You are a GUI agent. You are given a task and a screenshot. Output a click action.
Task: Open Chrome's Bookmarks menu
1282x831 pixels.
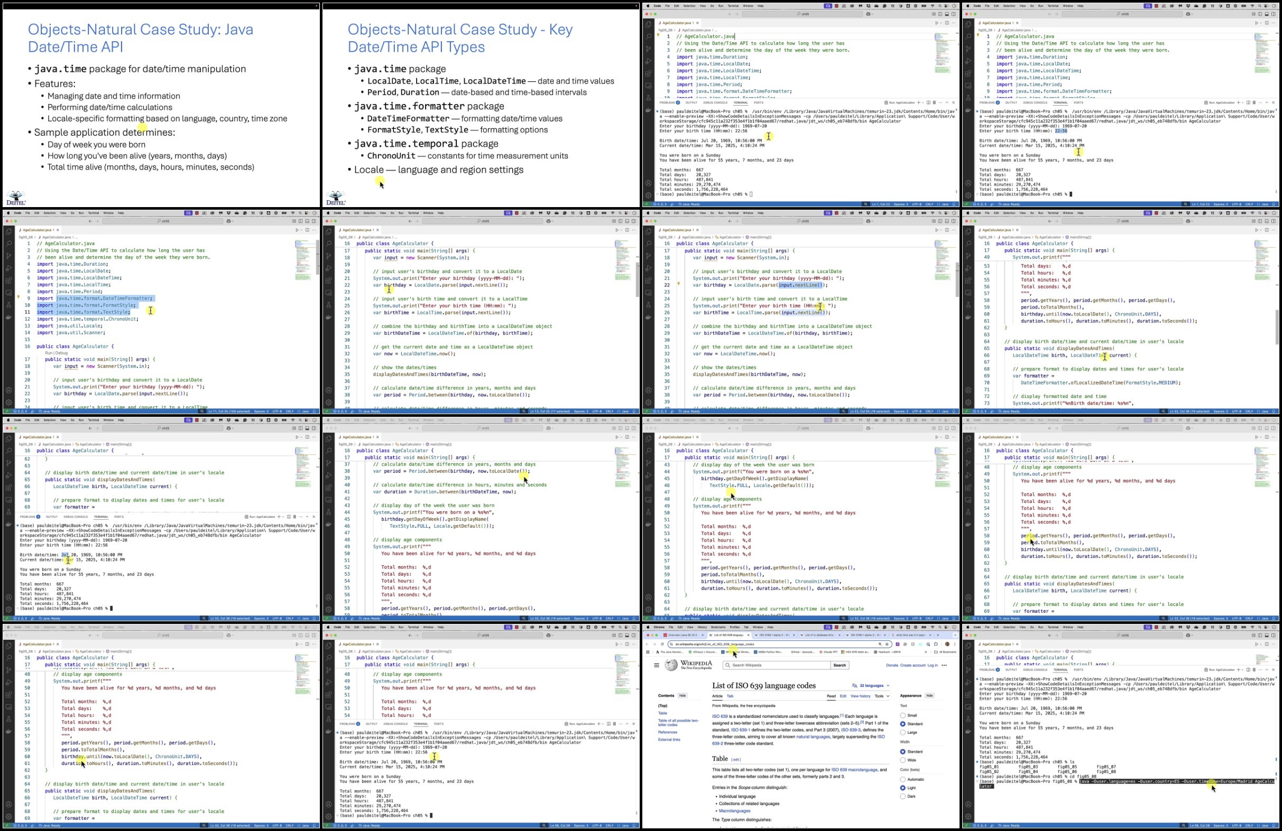pos(718,628)
